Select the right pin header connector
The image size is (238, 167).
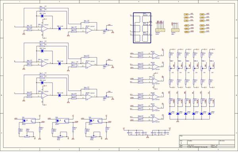pyautogui.click(x=175, y=30)
